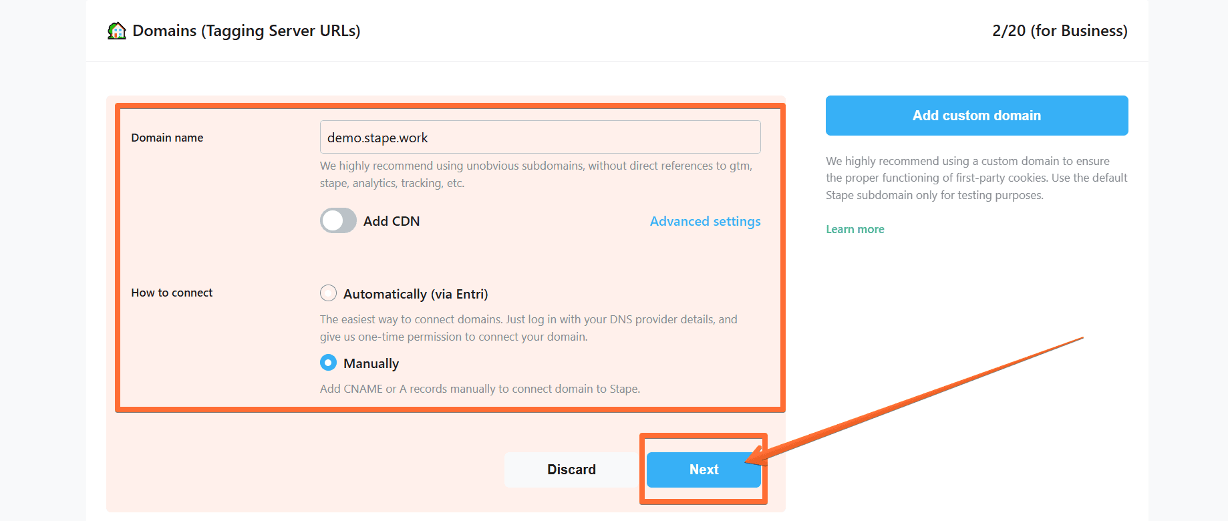
Task: Click the Add CNAME or A records description
Action: click(x=480, y=389)
